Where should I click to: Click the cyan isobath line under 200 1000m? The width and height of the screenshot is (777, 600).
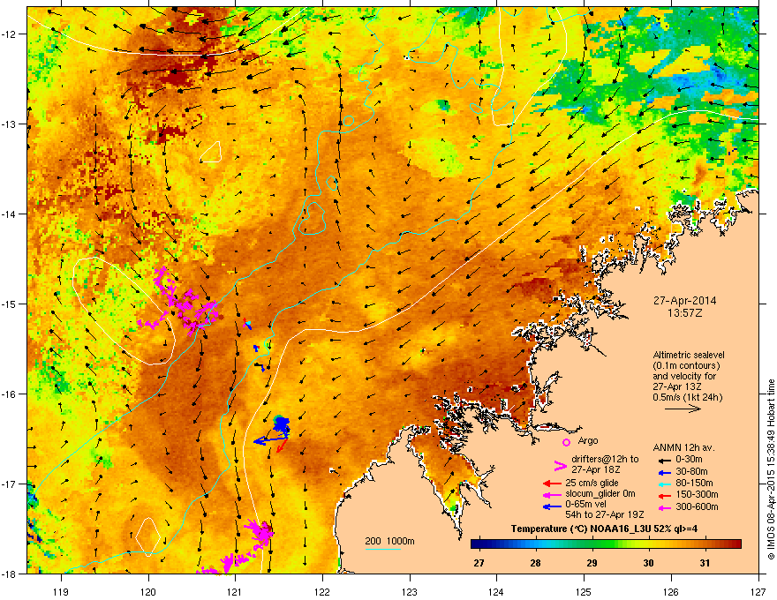tap(383, 549)
